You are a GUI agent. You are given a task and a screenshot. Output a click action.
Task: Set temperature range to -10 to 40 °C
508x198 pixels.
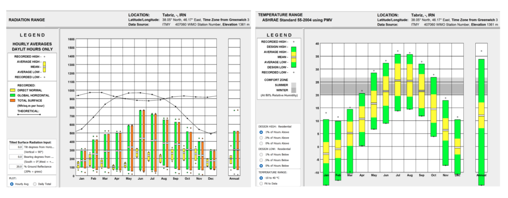tap(261, 178)
